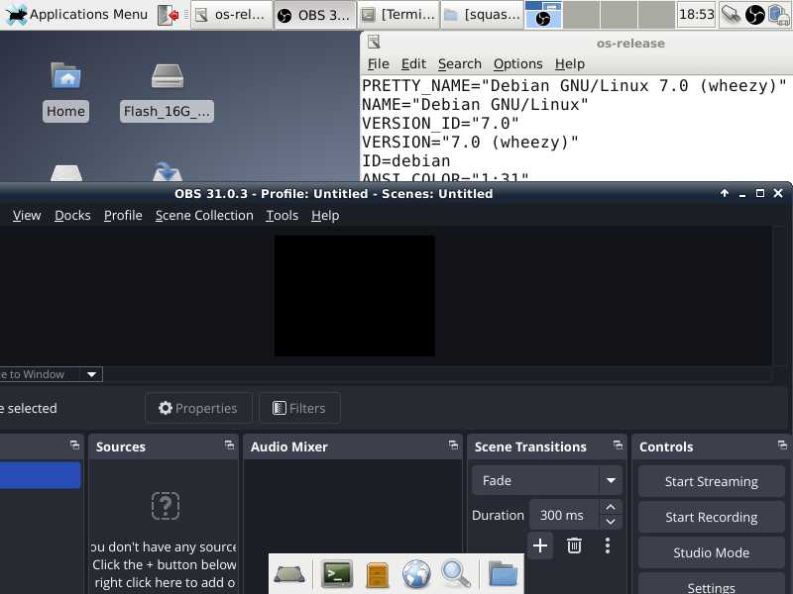Open transition properties three-dot menu
Viewport: 793px width, 594px height.
pos(608,545)
